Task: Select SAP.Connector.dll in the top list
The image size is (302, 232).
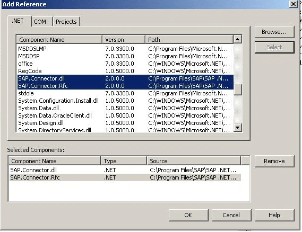Action: (125, 78)
